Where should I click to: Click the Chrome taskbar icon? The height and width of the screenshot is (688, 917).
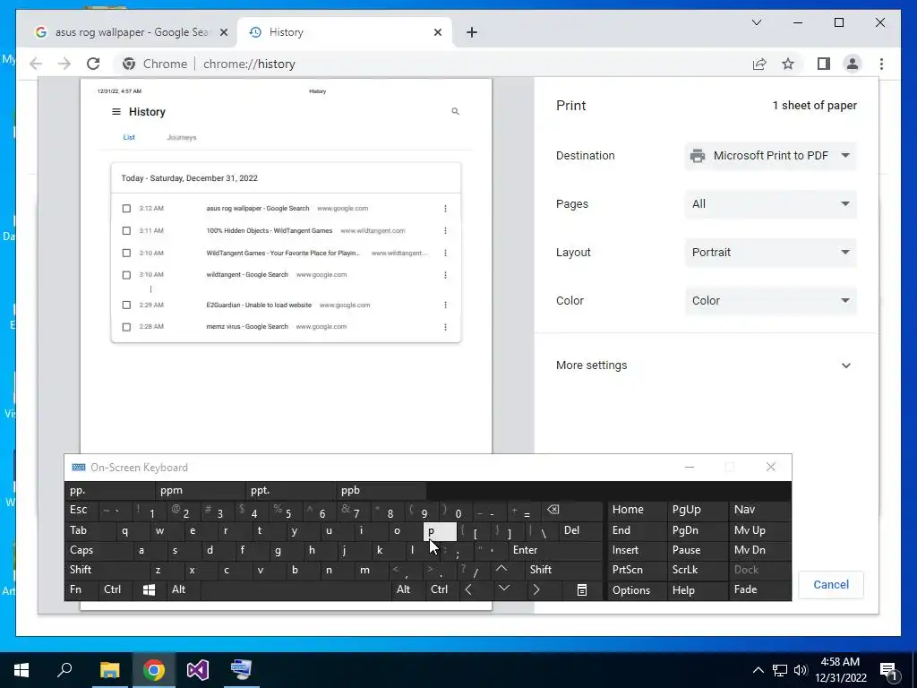(154, 670)
